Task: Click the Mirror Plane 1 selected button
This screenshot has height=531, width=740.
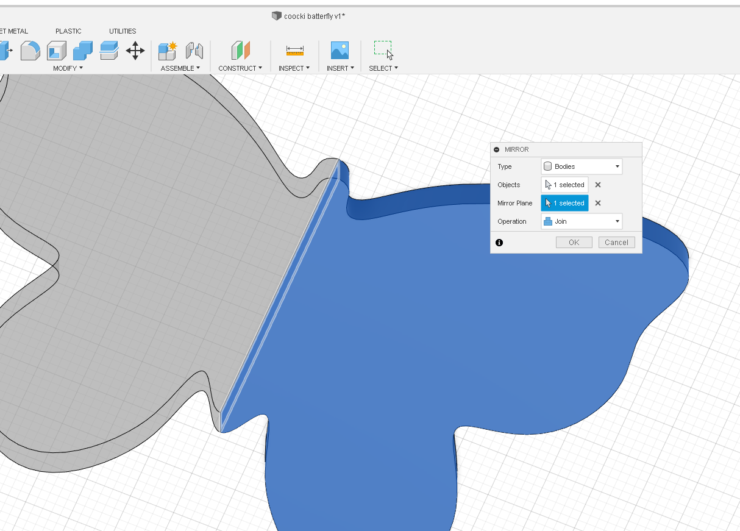Action: (x=564, y=203)
